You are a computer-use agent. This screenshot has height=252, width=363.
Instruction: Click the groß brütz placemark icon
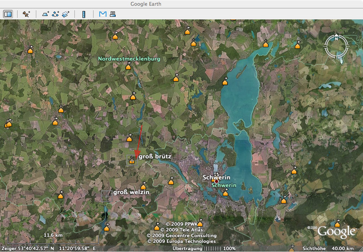click(132, 160)
